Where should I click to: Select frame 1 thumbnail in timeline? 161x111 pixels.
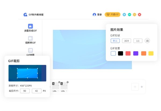tap(64, 86)
